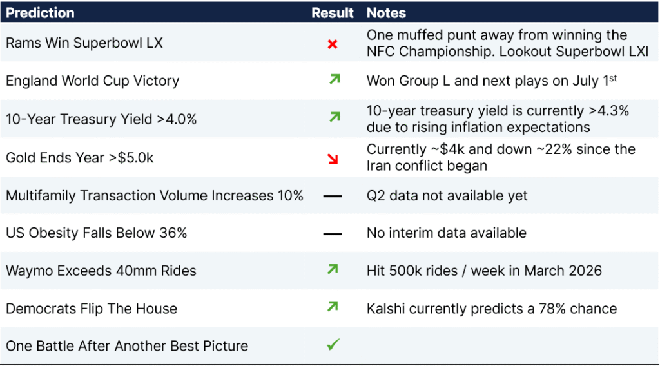Click the Result column header
This screenshot has height=366, width=660.
(332, 13)
